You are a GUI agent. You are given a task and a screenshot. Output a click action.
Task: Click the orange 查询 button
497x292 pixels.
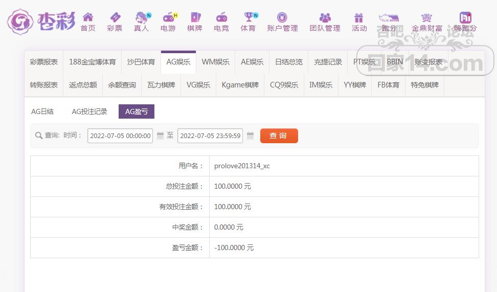(279, 136)
